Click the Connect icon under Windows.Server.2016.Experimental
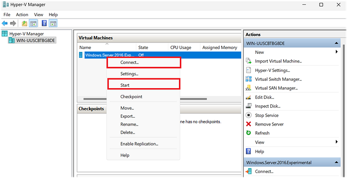Screen dimensions: 347x178 click(249, 172)
